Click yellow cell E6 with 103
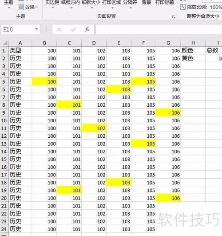Viewport: 222px width, 236px height. [119, 89]
